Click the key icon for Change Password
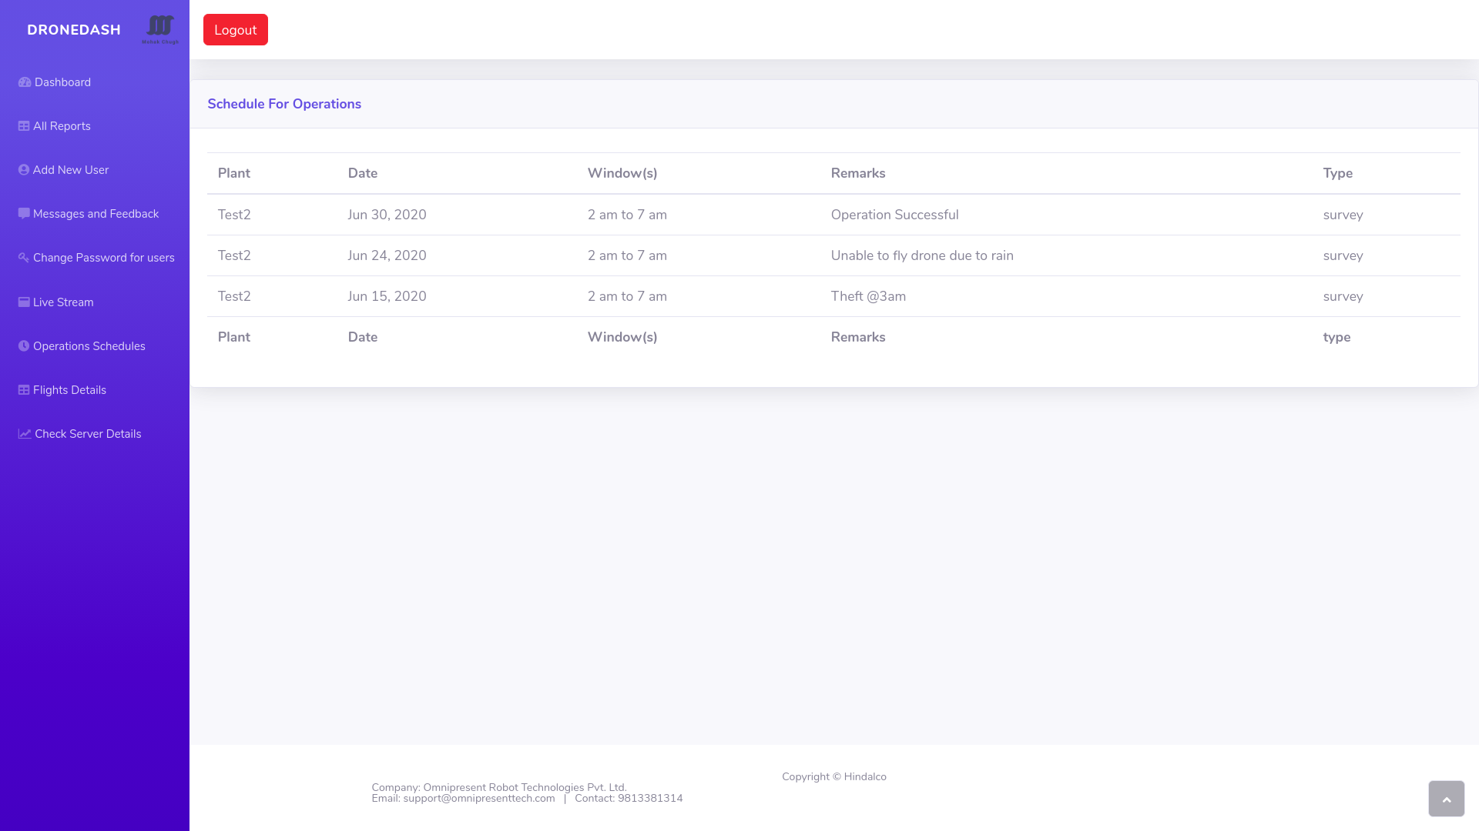The width and height of the screenshot is (1479, 831). click(24, 258)
